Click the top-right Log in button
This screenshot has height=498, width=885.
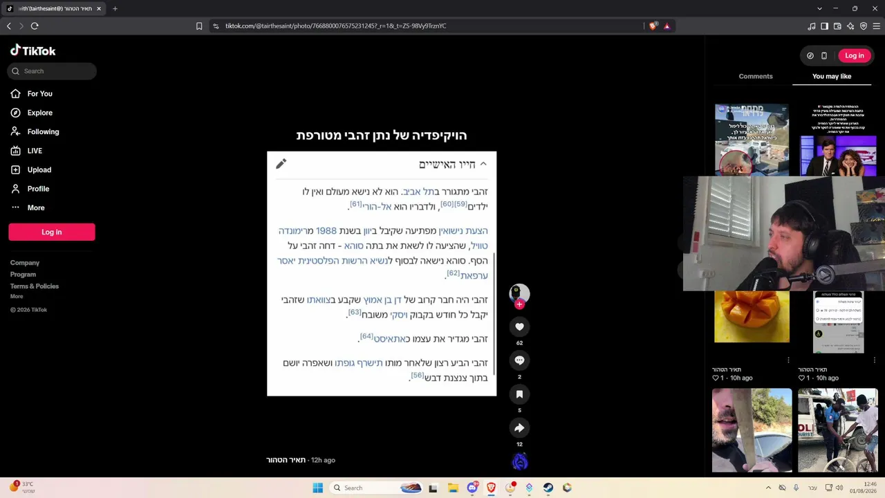[x=854, y=55]
